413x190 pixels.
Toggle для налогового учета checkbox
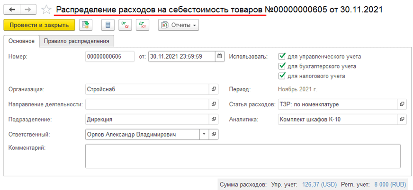(282, 76)
